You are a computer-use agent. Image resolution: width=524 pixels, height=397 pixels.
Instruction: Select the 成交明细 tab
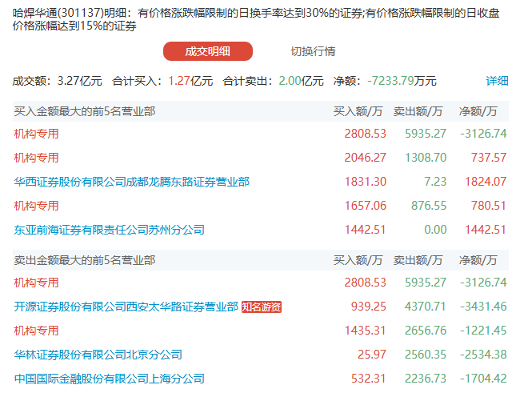(207, 51)
